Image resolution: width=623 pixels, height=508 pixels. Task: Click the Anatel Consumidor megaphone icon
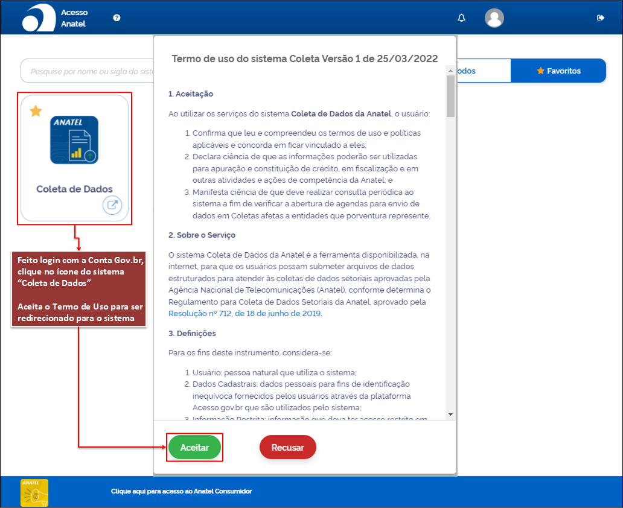click(34, 492)
